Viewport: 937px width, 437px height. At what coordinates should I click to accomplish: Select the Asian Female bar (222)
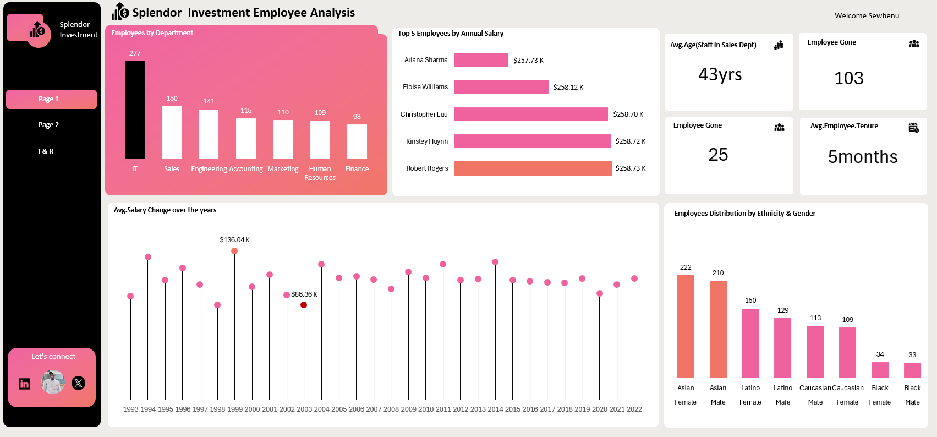coord(686,326)
